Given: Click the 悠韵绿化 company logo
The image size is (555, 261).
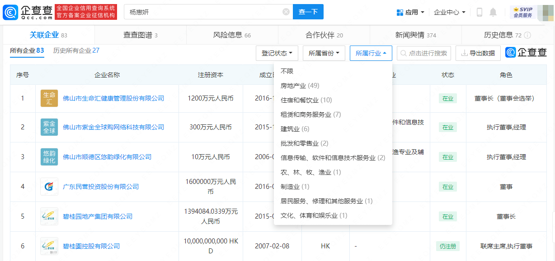Looking at the screenshot, I should 49,157.
